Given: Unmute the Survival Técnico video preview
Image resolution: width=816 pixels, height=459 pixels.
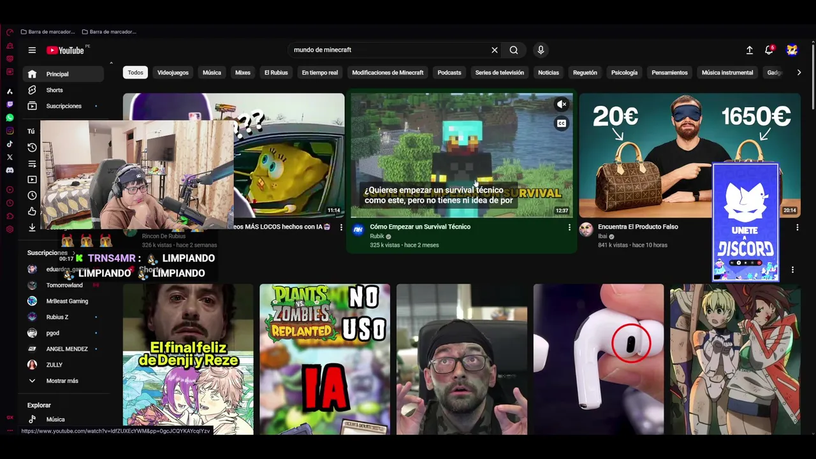Looking at the screenshot, I should pyautogui.click(x=561, y=105).
